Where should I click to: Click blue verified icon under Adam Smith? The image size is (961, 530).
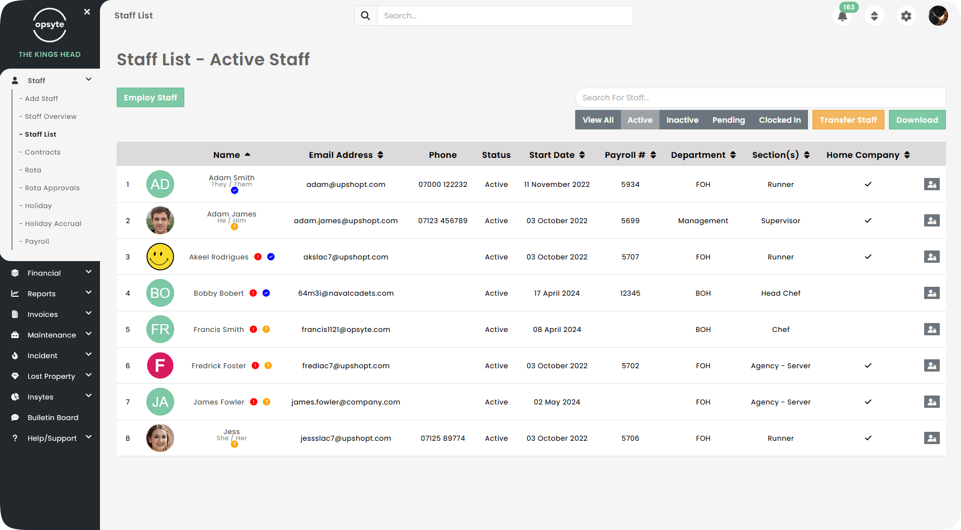(x=235, y=191)
